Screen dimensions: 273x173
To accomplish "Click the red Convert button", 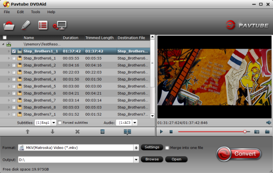I will click(239, 154).
